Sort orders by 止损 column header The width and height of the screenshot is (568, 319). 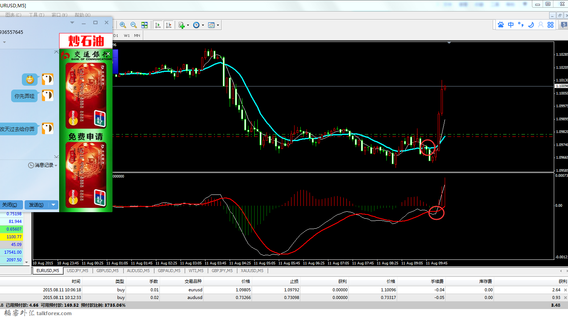click(294, 281)
